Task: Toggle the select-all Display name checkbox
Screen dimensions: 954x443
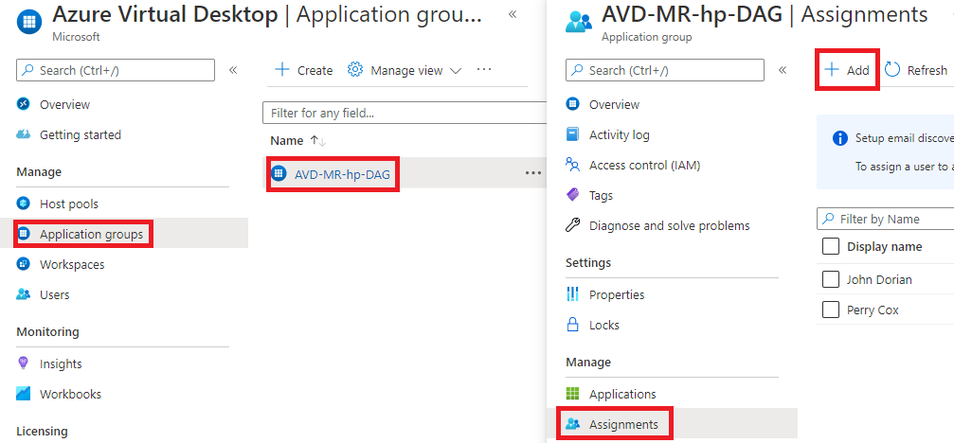Action: point(831,247)
